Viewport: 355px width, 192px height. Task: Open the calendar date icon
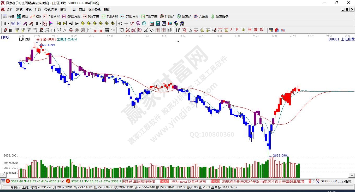pos(152,23)
